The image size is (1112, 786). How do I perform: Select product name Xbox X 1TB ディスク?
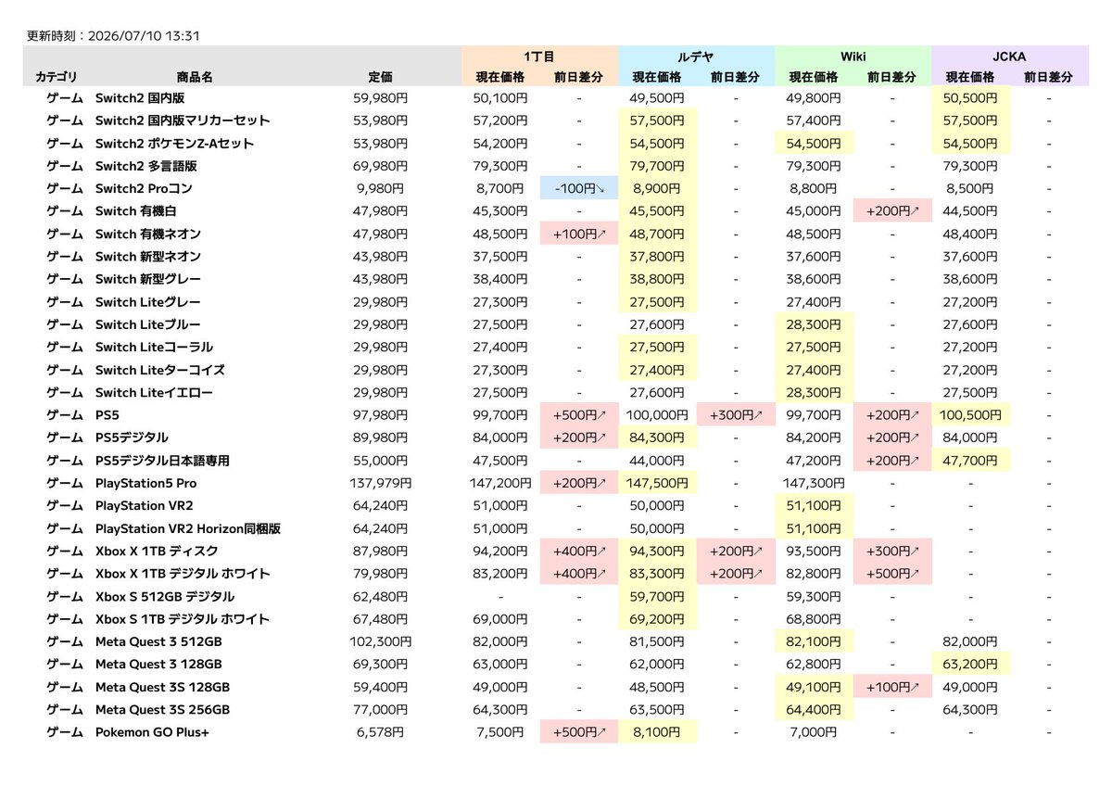[156, 551]
